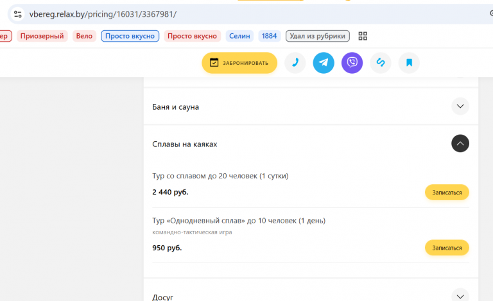Expand the Баня и сауна section
The height and width of the screenshot is (301, 493).
tap(460, 106)
